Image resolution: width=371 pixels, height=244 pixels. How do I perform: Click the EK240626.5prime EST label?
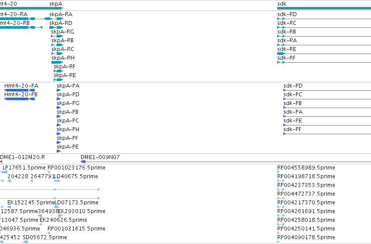(63, 220)
